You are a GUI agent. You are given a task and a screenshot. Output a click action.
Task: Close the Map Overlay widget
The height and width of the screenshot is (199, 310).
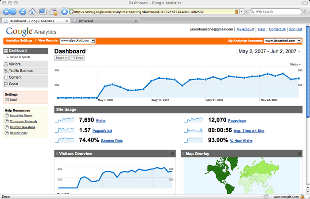point(299,153)
